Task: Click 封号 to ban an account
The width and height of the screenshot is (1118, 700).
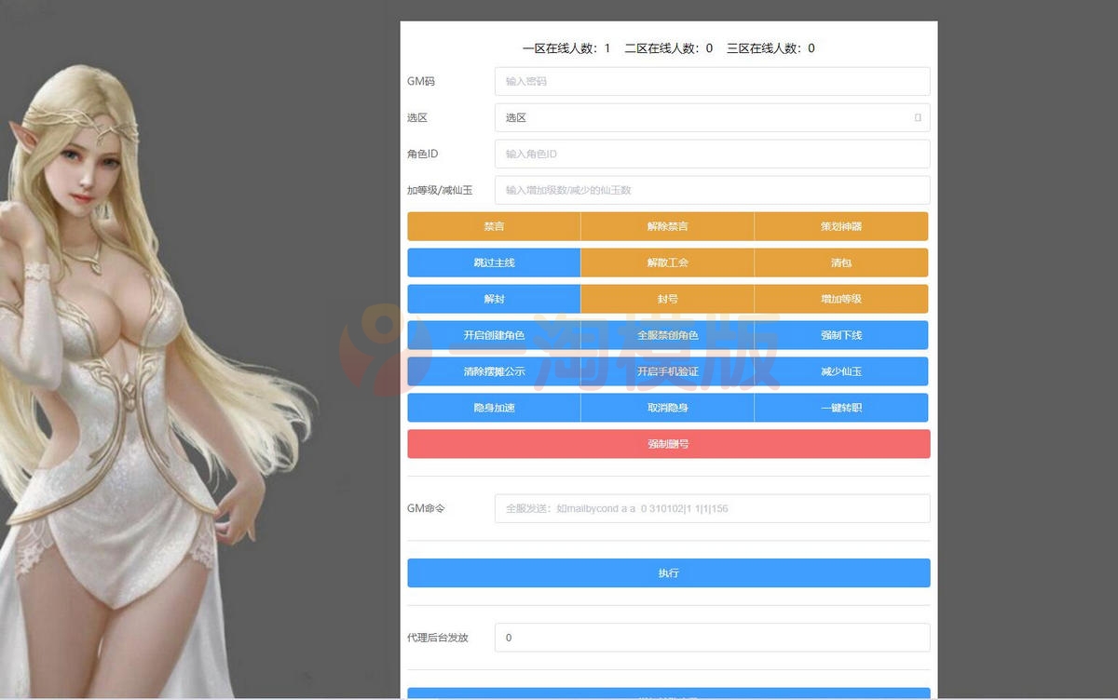Action: tap(667, 299)
